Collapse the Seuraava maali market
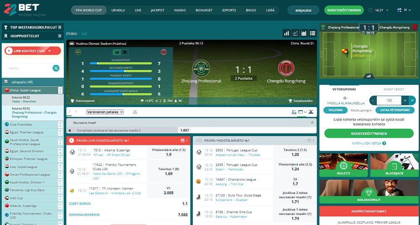Screen dimensions: 420x225 pyautogui.click(x=312, y=123)
